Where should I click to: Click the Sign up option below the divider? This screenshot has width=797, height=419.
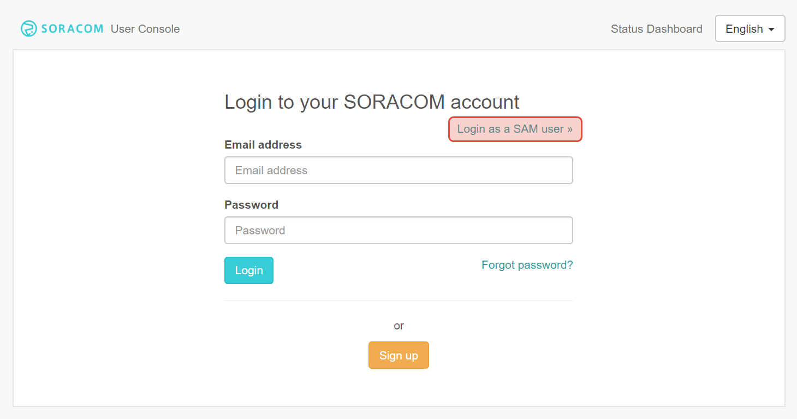398,355
